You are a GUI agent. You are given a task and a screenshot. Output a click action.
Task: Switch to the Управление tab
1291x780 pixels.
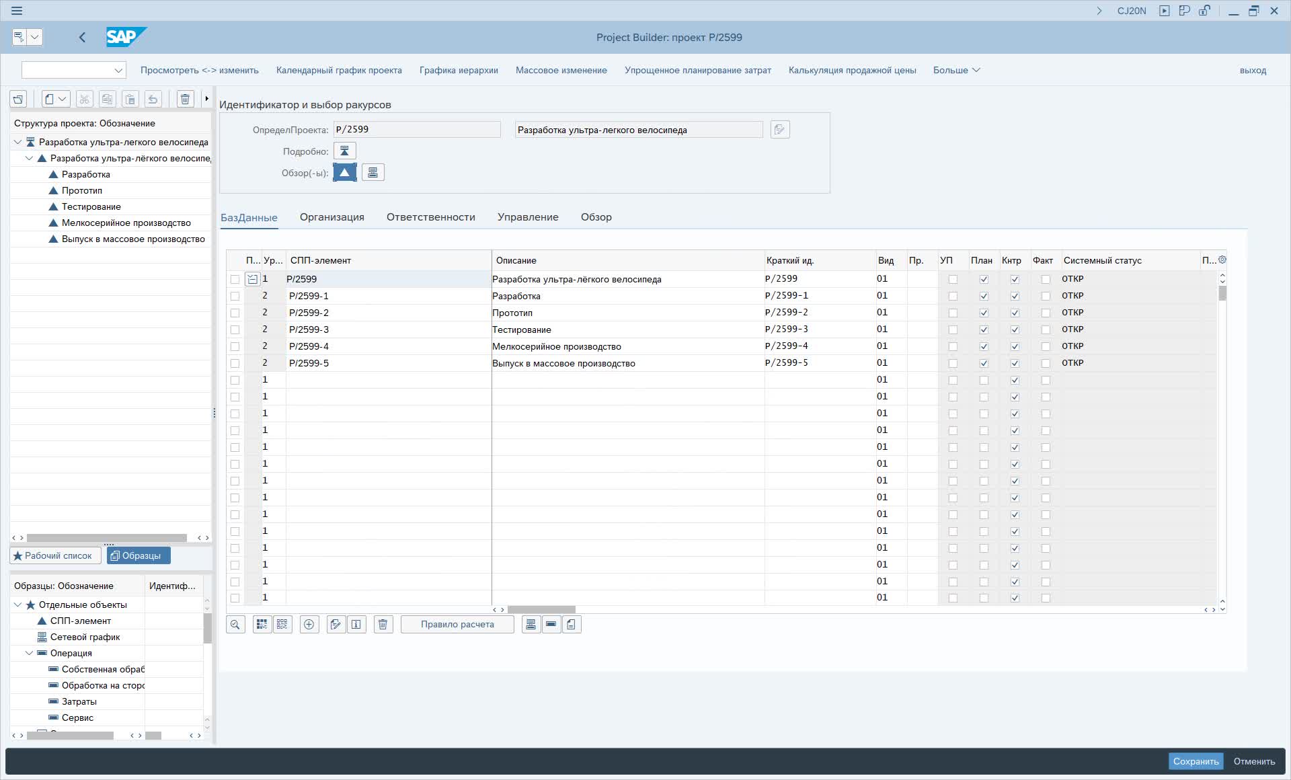(x=528, y=217)
